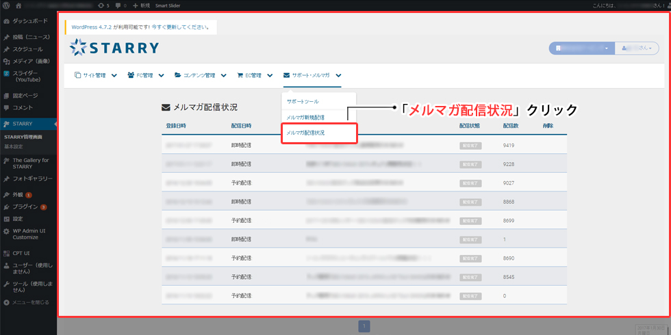
Task: Expand コンテンツ管理 menu
Action: [x=200, y=76]
